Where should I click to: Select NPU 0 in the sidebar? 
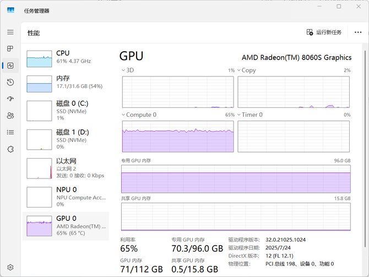click(x=66, y=197)
